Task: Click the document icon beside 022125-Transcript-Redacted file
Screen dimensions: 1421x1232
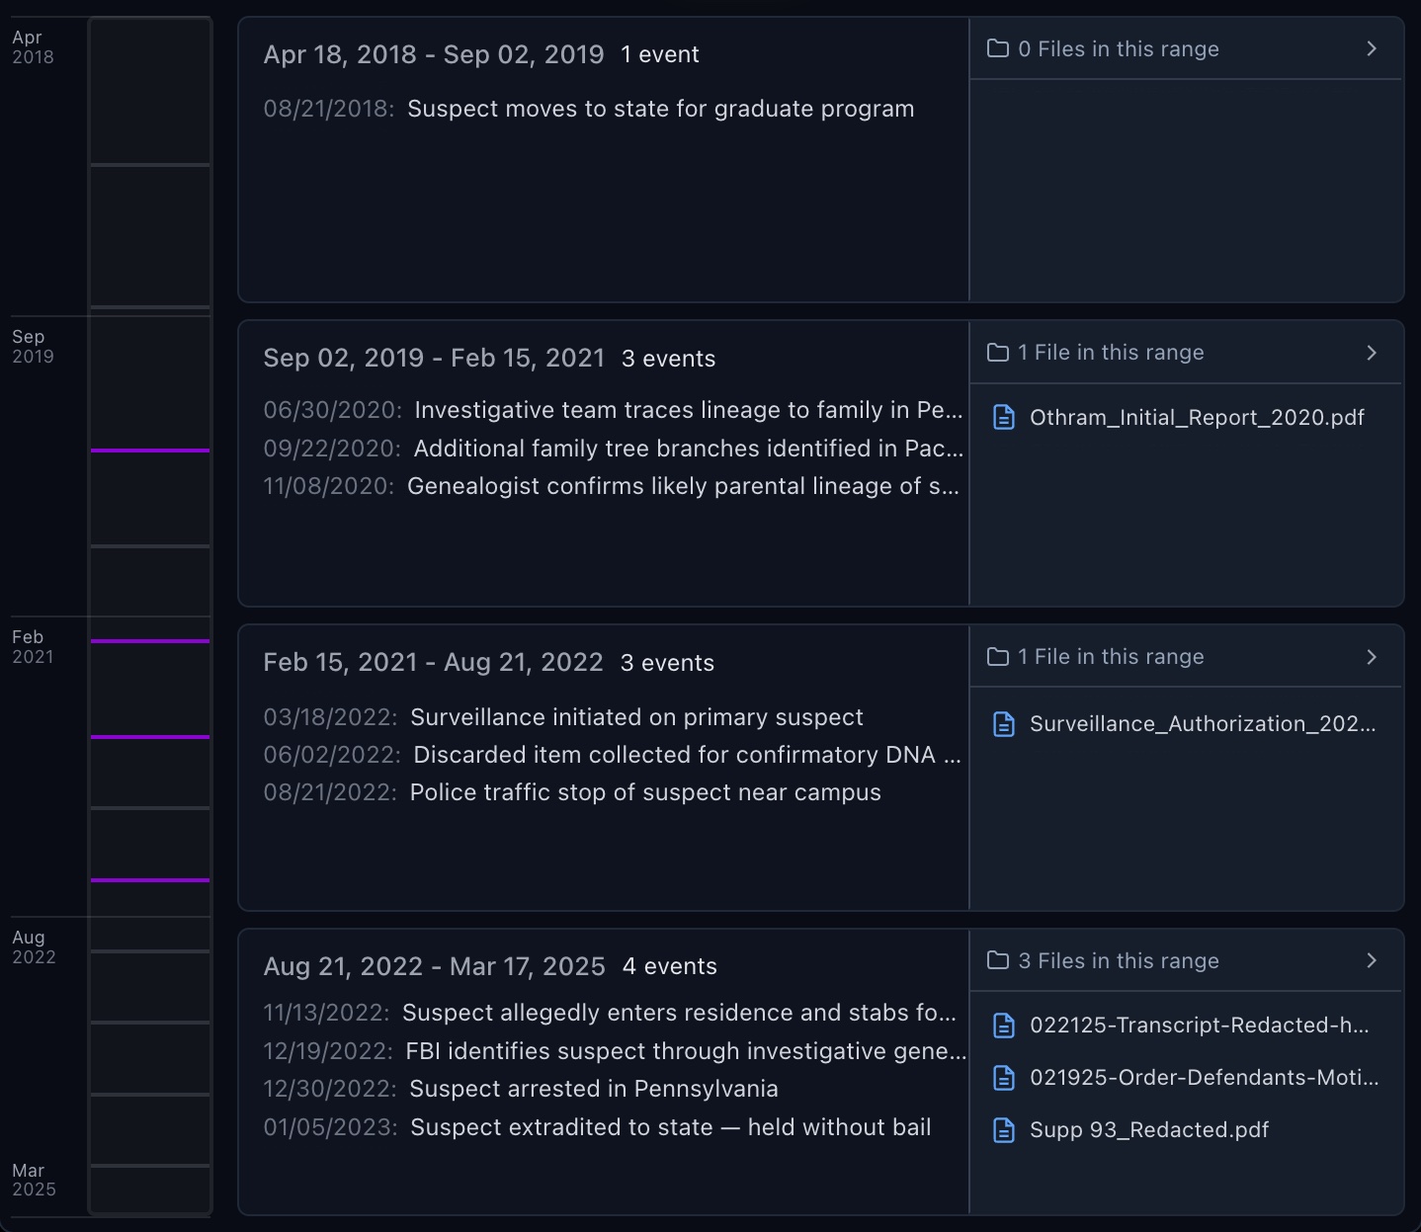Action: pos(1003,1026)
